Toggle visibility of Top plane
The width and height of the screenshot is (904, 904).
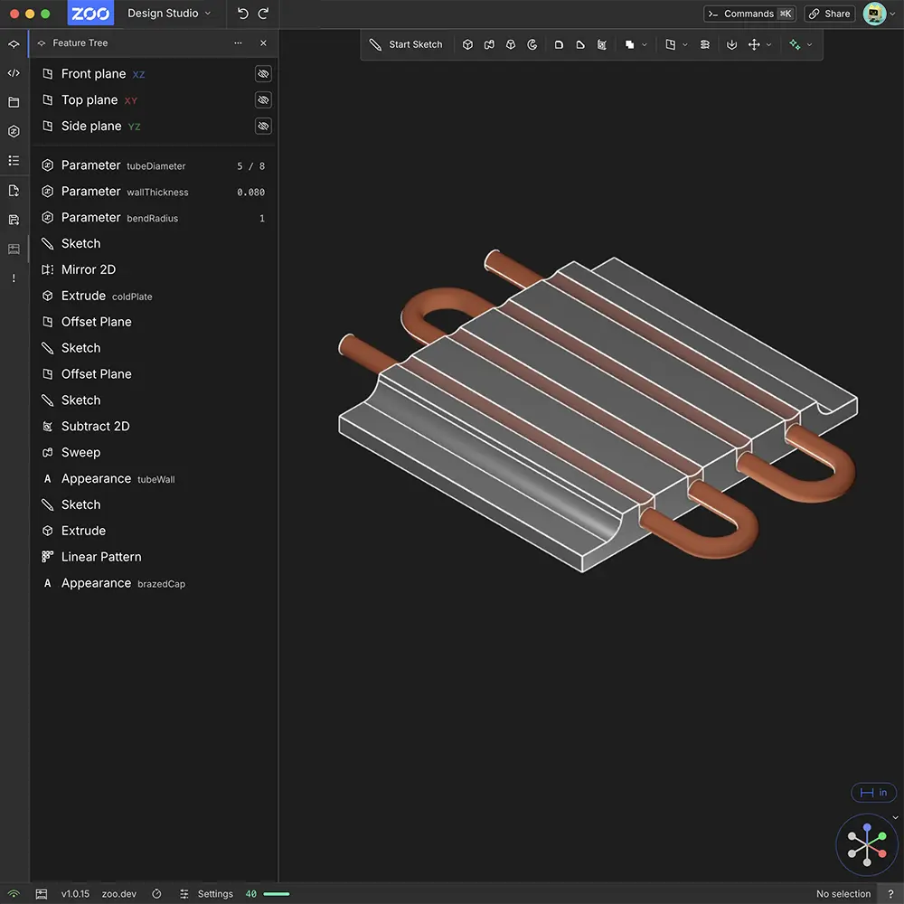263,100
